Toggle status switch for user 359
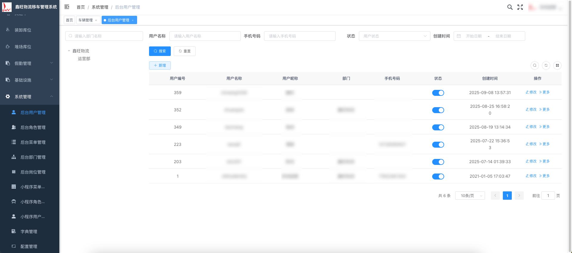 (438, 93)
